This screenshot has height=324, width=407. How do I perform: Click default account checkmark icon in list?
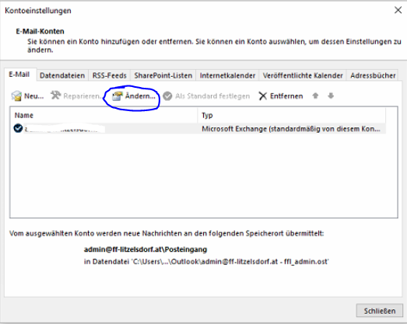coord(18,128)
